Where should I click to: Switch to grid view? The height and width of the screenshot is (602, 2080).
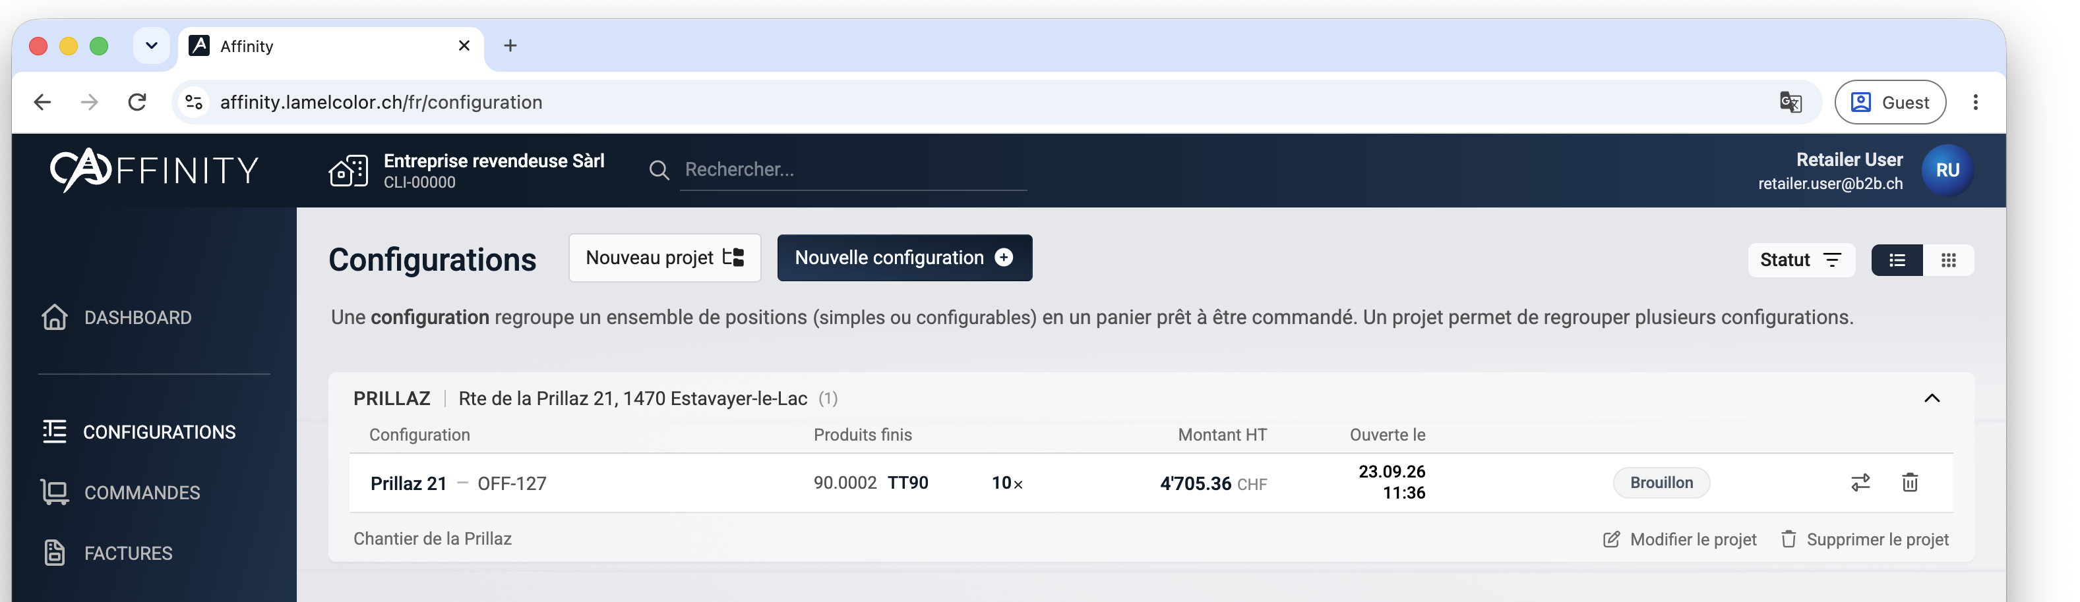(1948, 260)
